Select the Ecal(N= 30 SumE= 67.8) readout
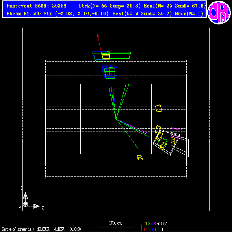232x232 pixels. [x=174, y=6]
